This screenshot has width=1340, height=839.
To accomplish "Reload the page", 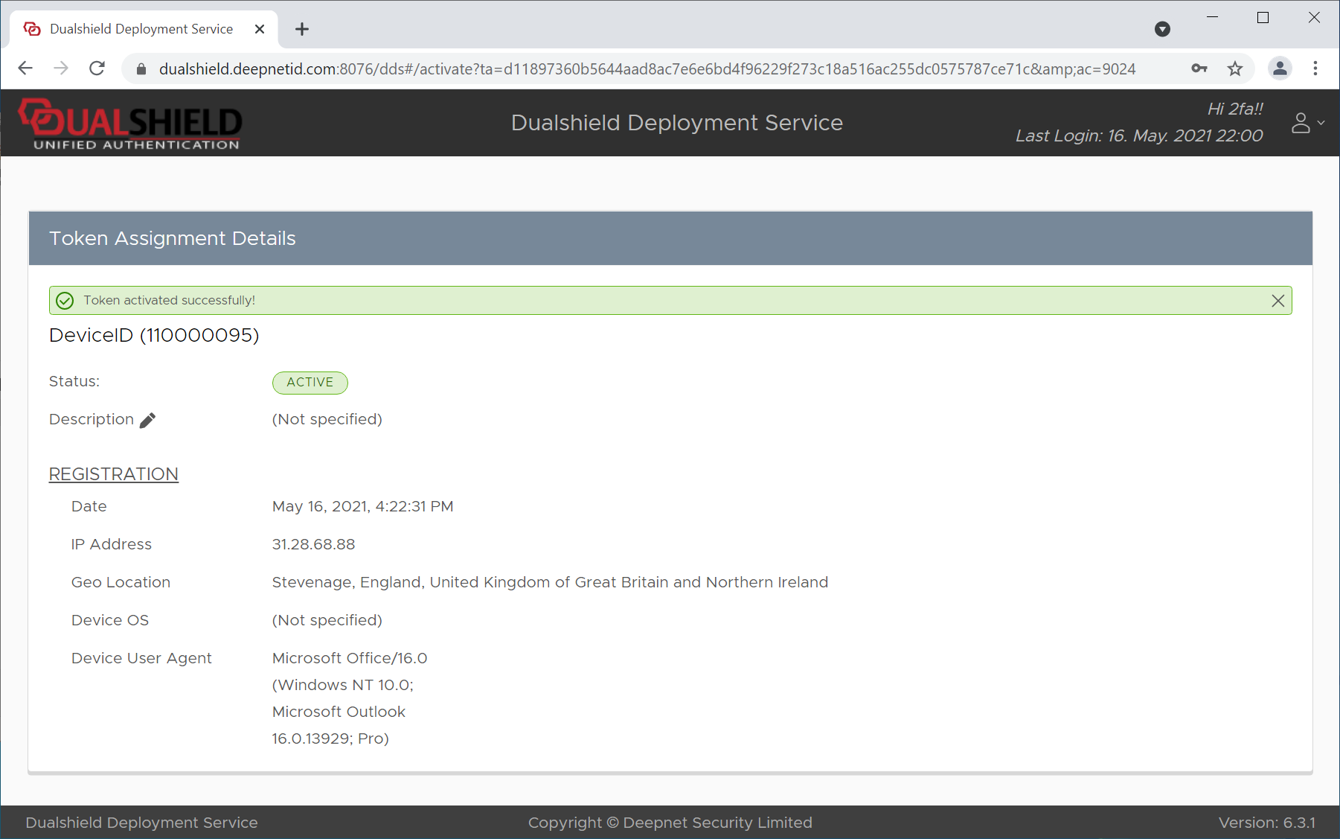I will (97, 69).
